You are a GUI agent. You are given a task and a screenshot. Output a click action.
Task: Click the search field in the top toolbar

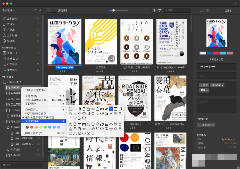pos(176,10)
